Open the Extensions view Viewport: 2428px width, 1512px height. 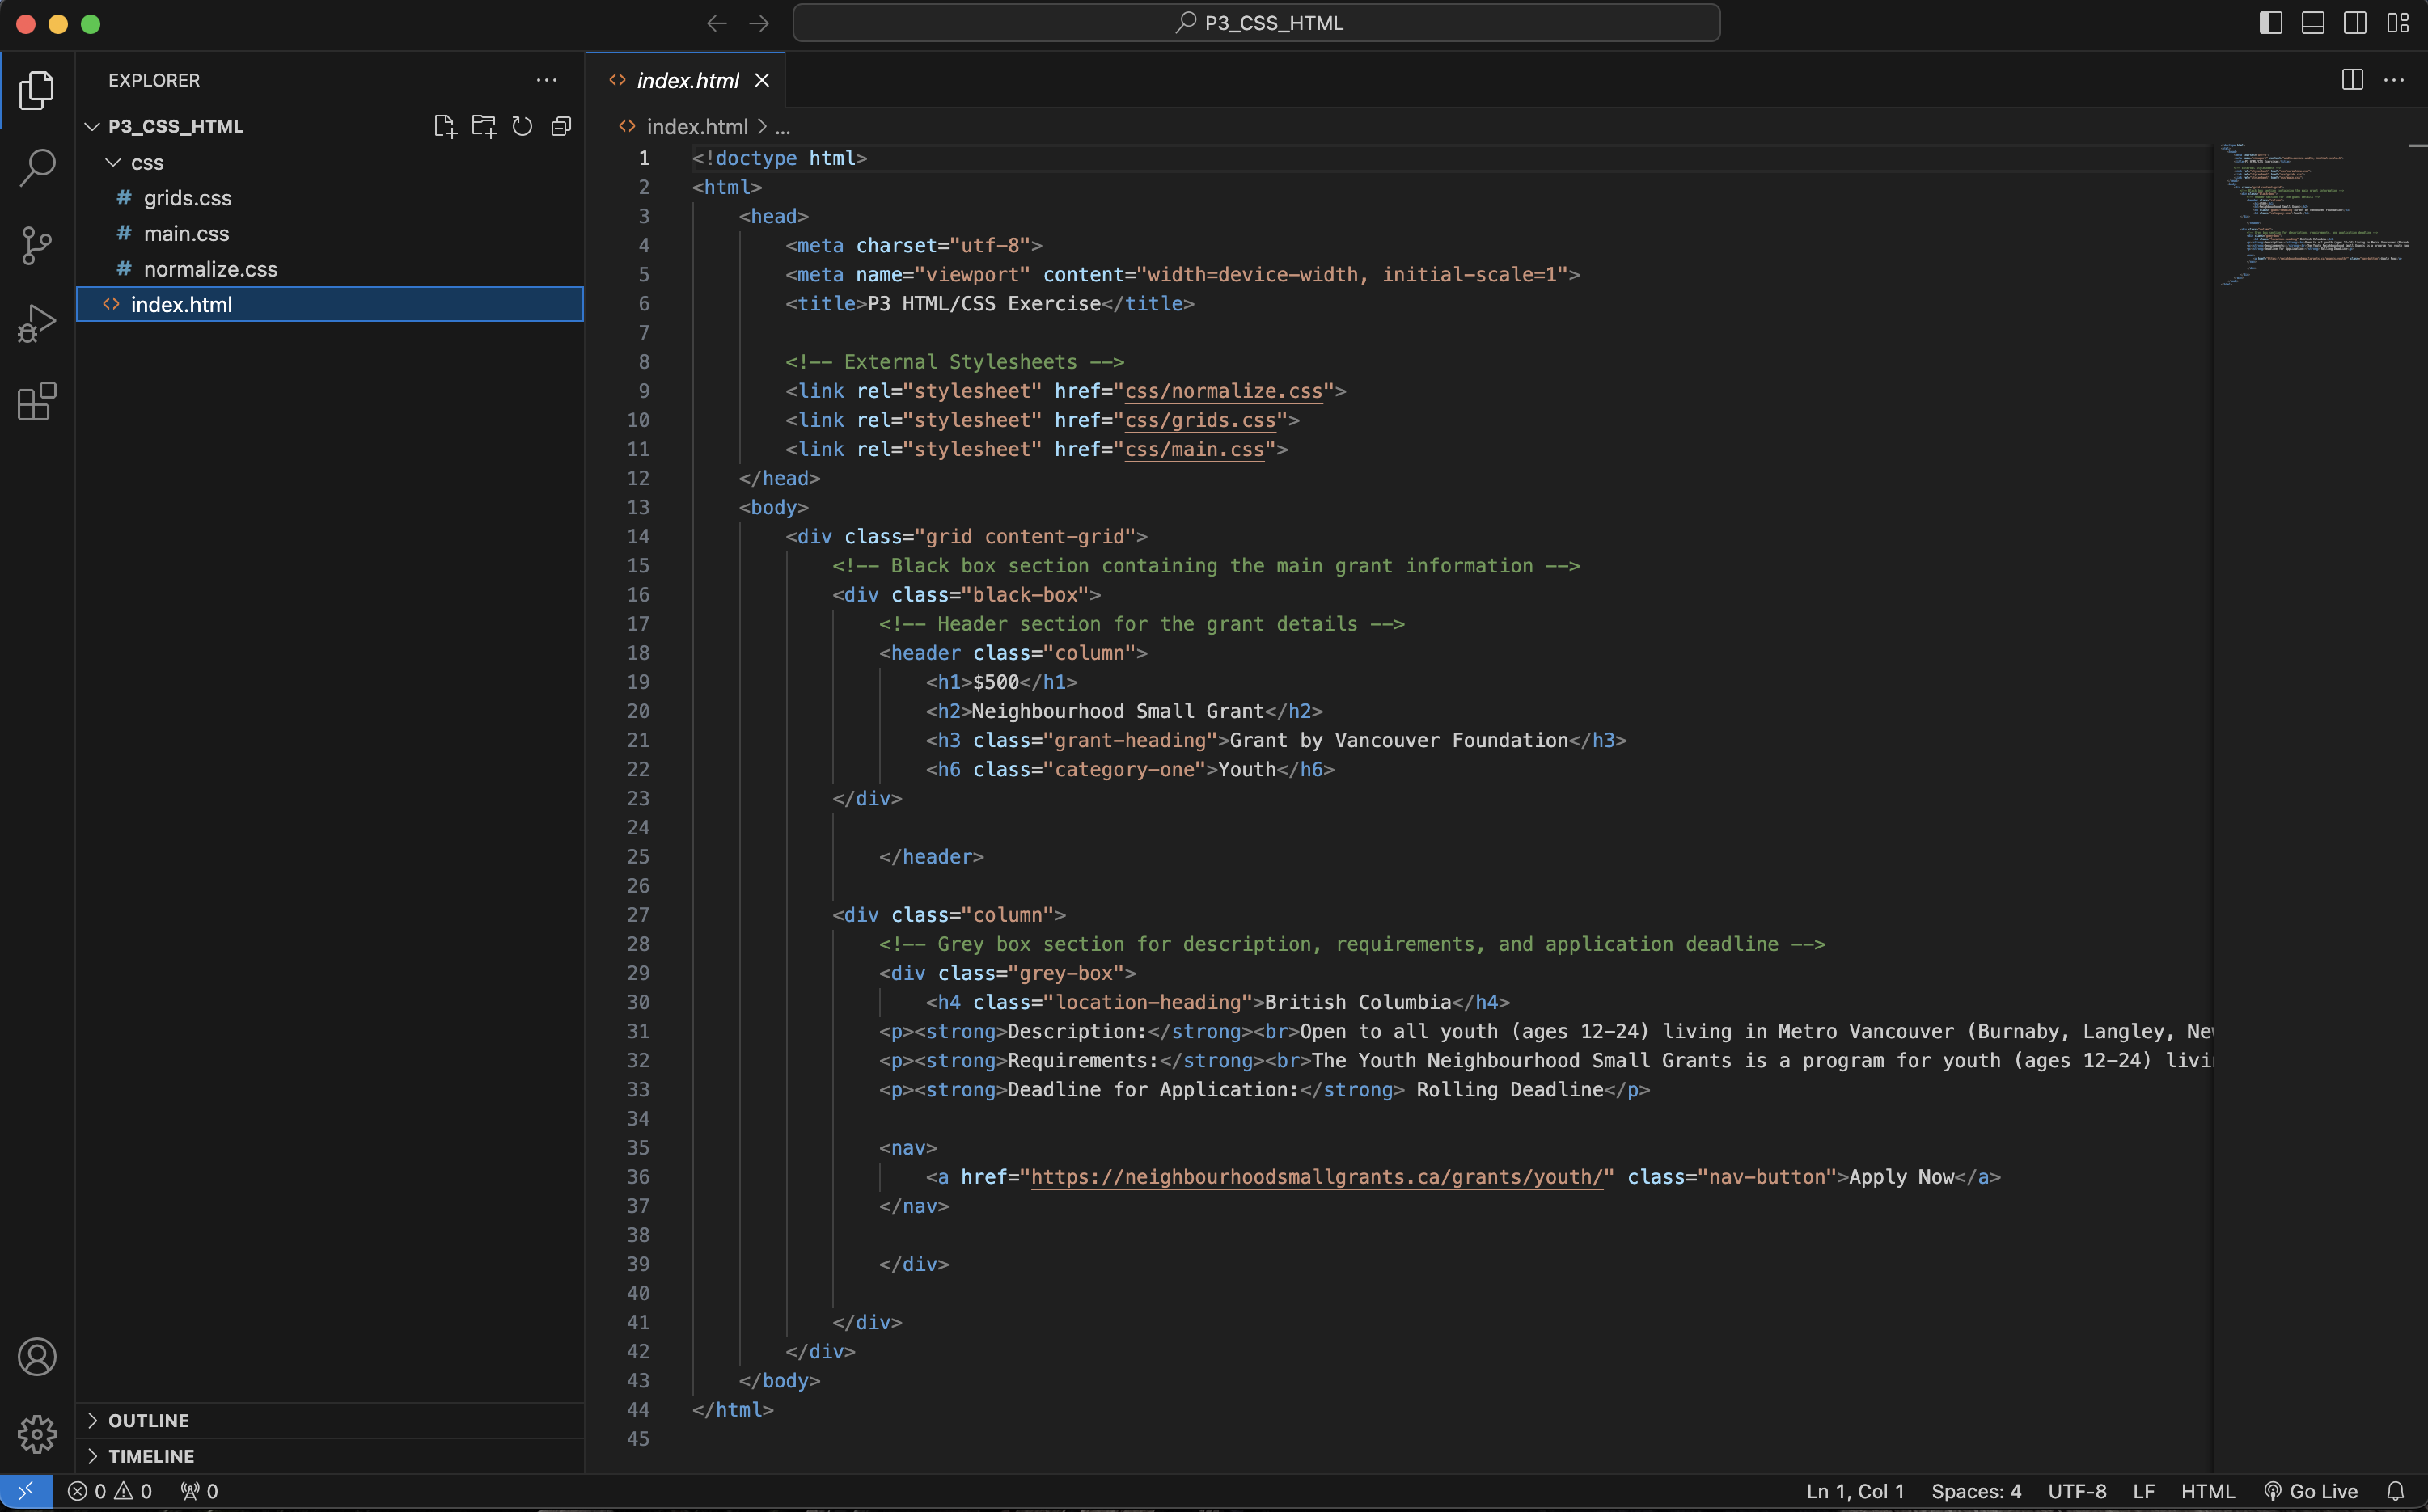click(37, 402)
